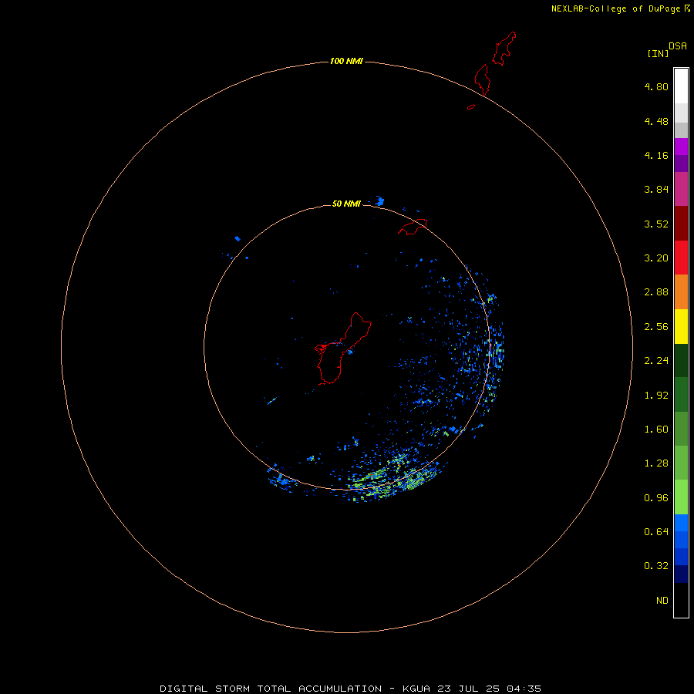
Task: Click the 2.56 legend value
Action: pos(656,327)
